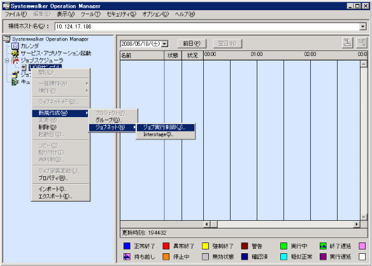Select サービス・アプリケーション起動 tree item
The width and height of the screenshot is (372, 266).
pyautogui.click(x=56, y=53)
